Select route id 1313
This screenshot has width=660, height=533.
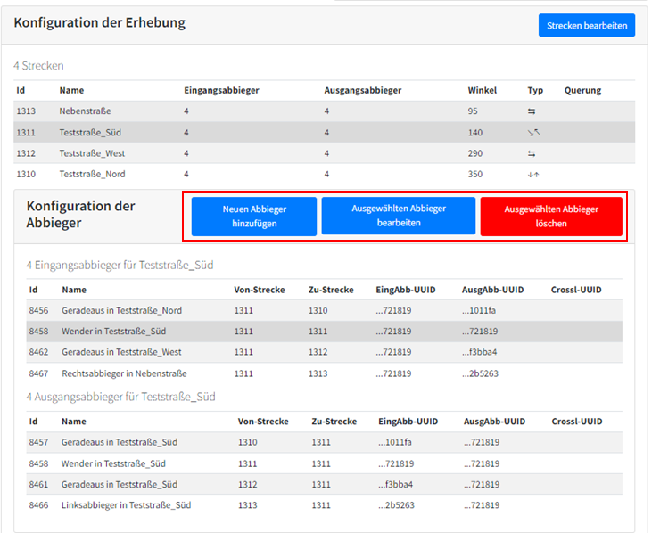(x=26, y=111)
